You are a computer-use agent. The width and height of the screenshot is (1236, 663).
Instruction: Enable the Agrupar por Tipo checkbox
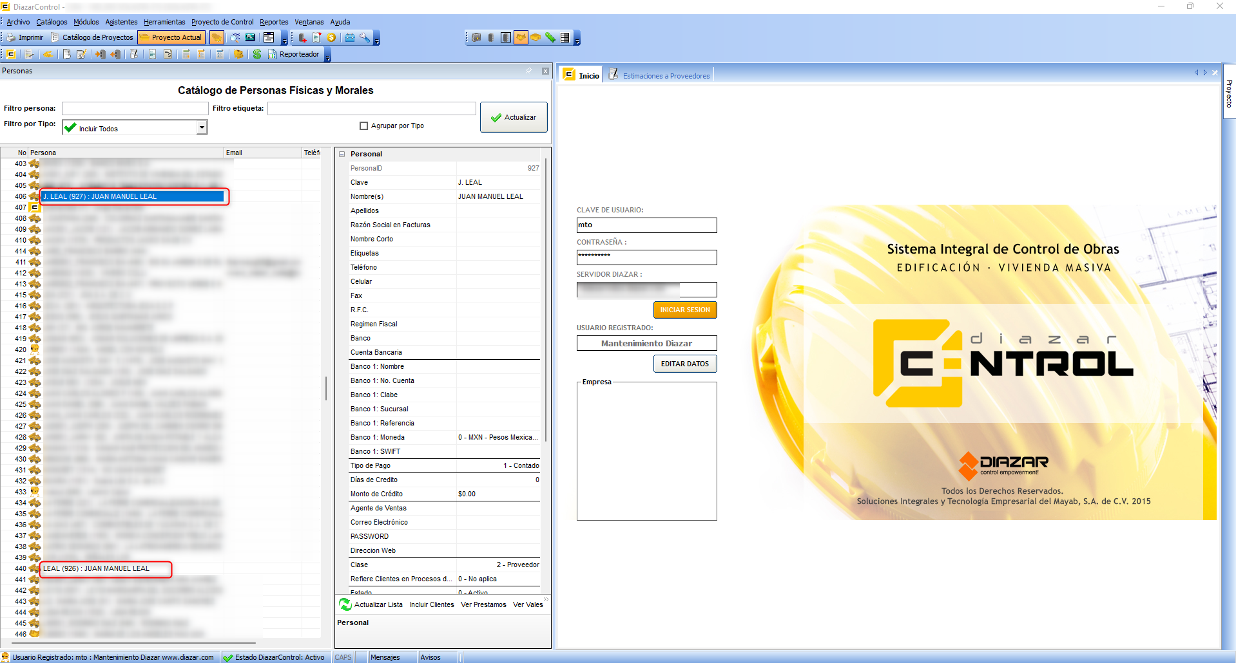tap(363, 126)
